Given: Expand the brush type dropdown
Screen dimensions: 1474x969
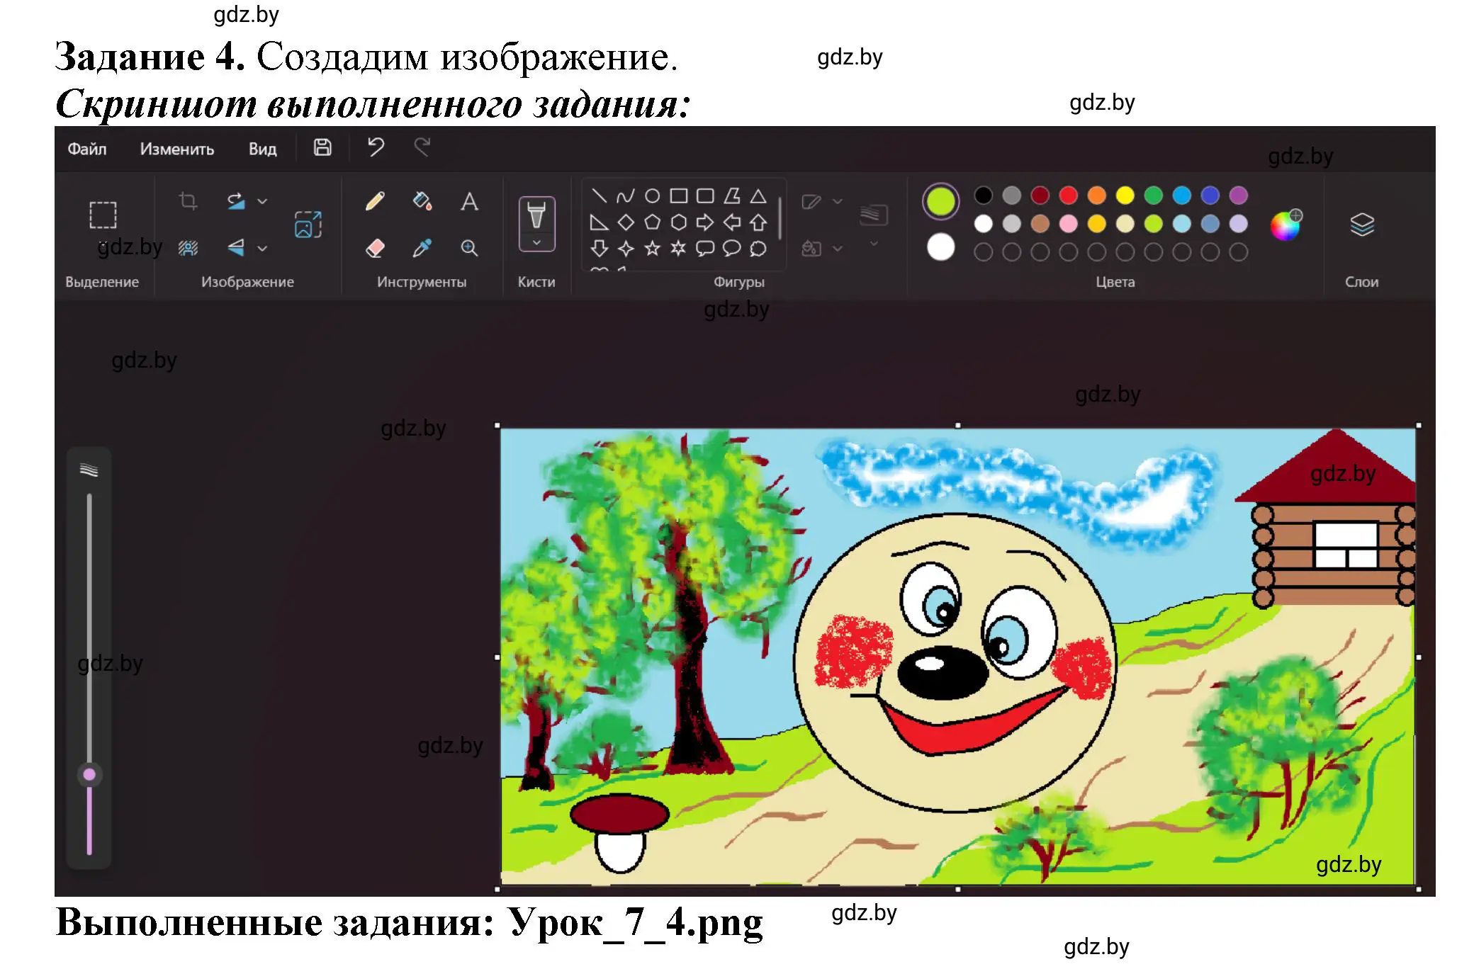Looking at the screenshot, I should (x=536, y=243).
